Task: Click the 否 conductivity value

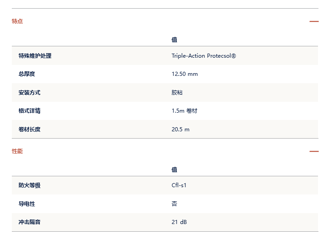Action: coord(174,204)
